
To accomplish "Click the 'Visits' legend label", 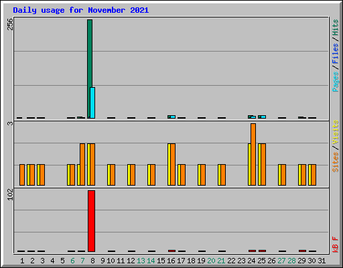I will point(335,132).
